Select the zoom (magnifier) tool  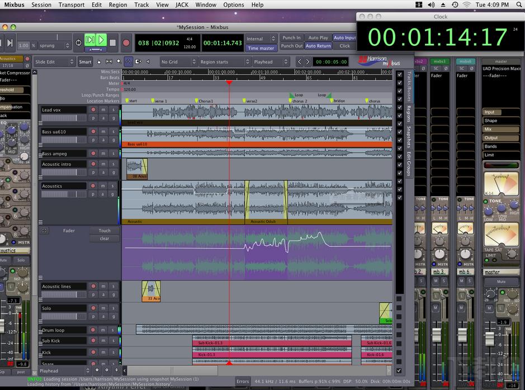[119, 62]
